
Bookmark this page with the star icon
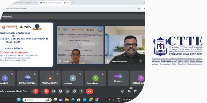point(139,8)
